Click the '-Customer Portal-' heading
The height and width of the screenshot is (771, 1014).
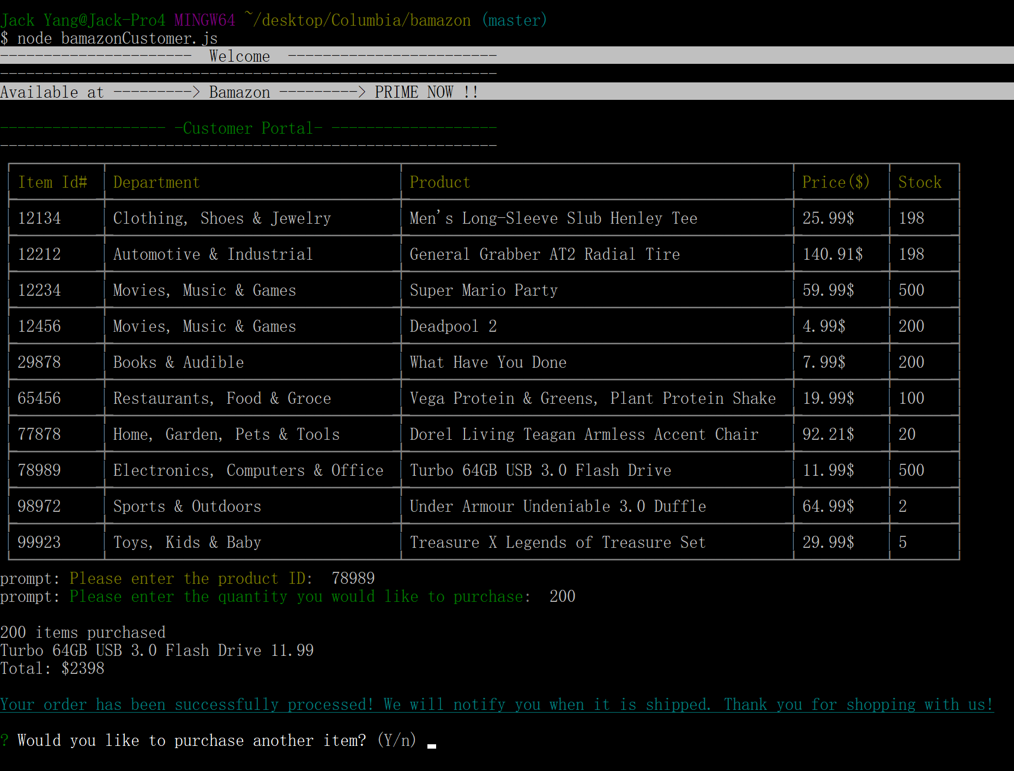249,128
